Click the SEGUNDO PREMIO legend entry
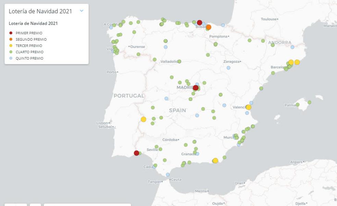 click(31, 39)
